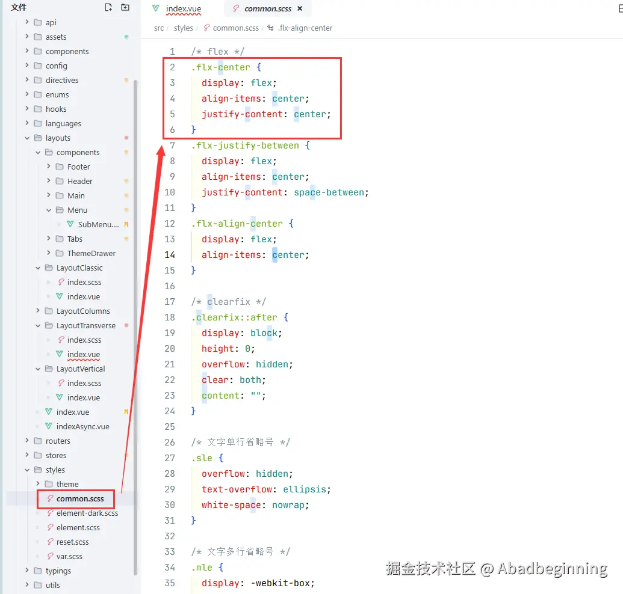Click line number 14 in the gutter
623x594 pixels.
point(170,255)
